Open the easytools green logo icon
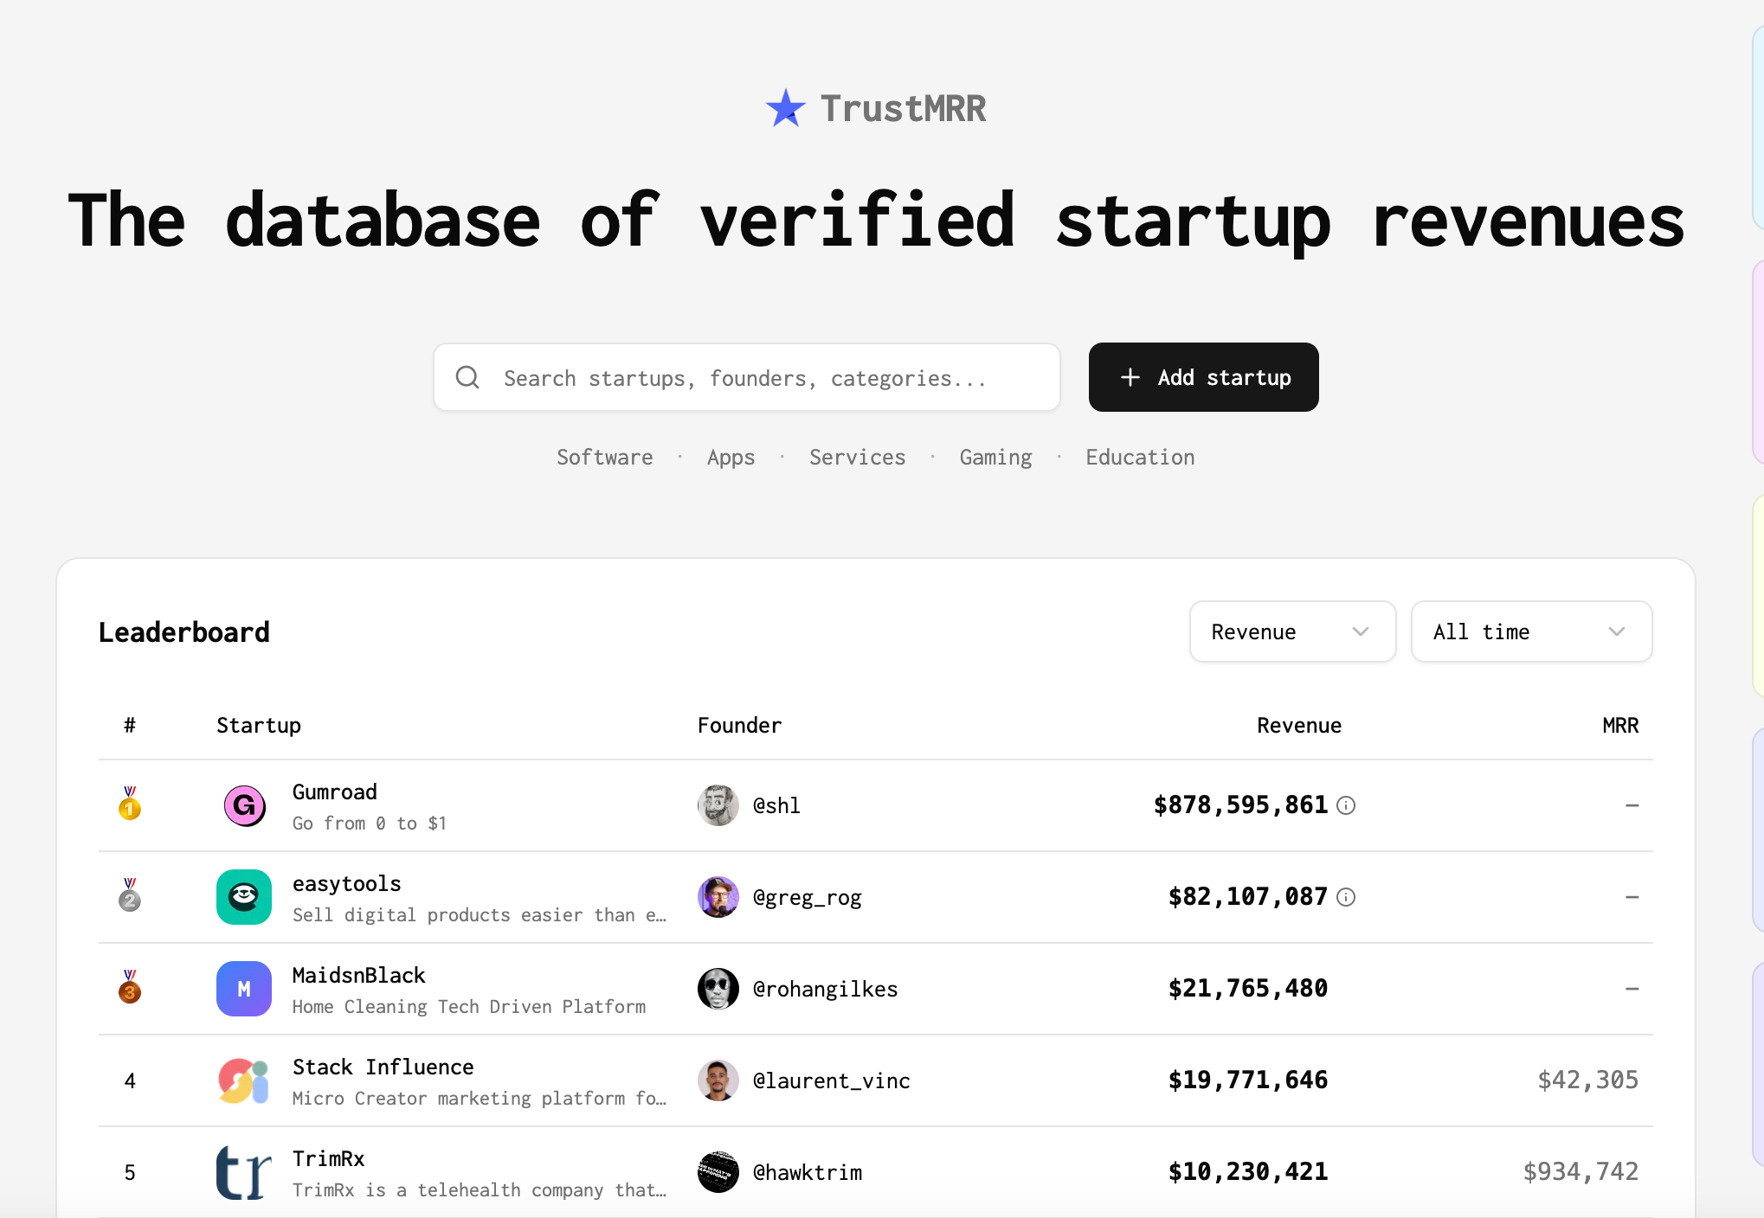The width and height of the screenshot is (1764, 1218). coord(244,897)
